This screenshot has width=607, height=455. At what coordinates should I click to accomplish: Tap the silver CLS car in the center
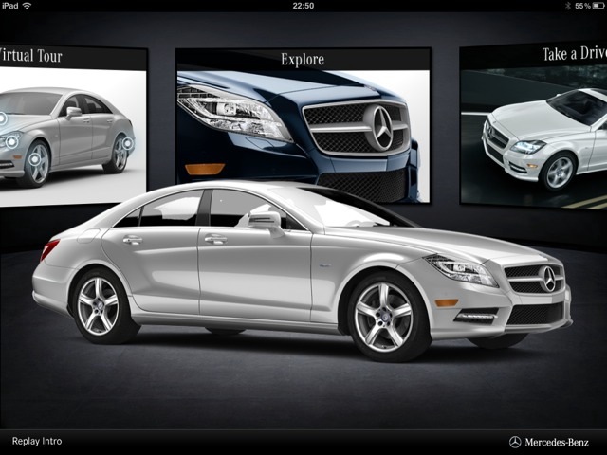coord(302,271)
